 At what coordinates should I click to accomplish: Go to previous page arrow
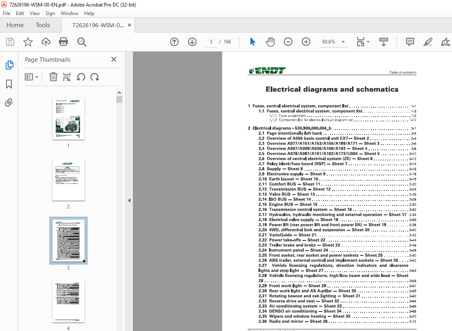coord(174,42)
